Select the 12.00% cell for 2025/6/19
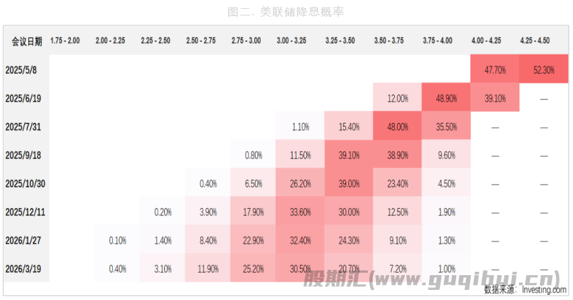The width and height of the screenshot is (573, 300). point(398,98)
